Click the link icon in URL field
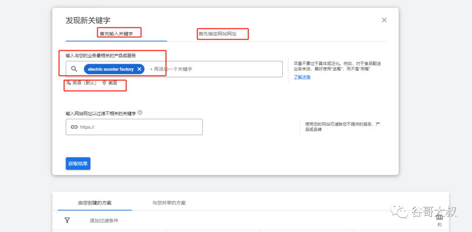472x232 pixels. click(74, 127)
